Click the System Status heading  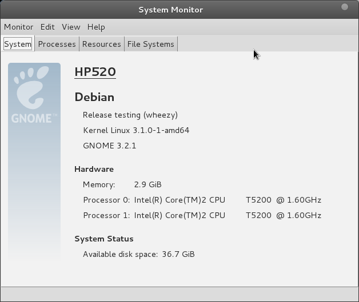[104, 239]
